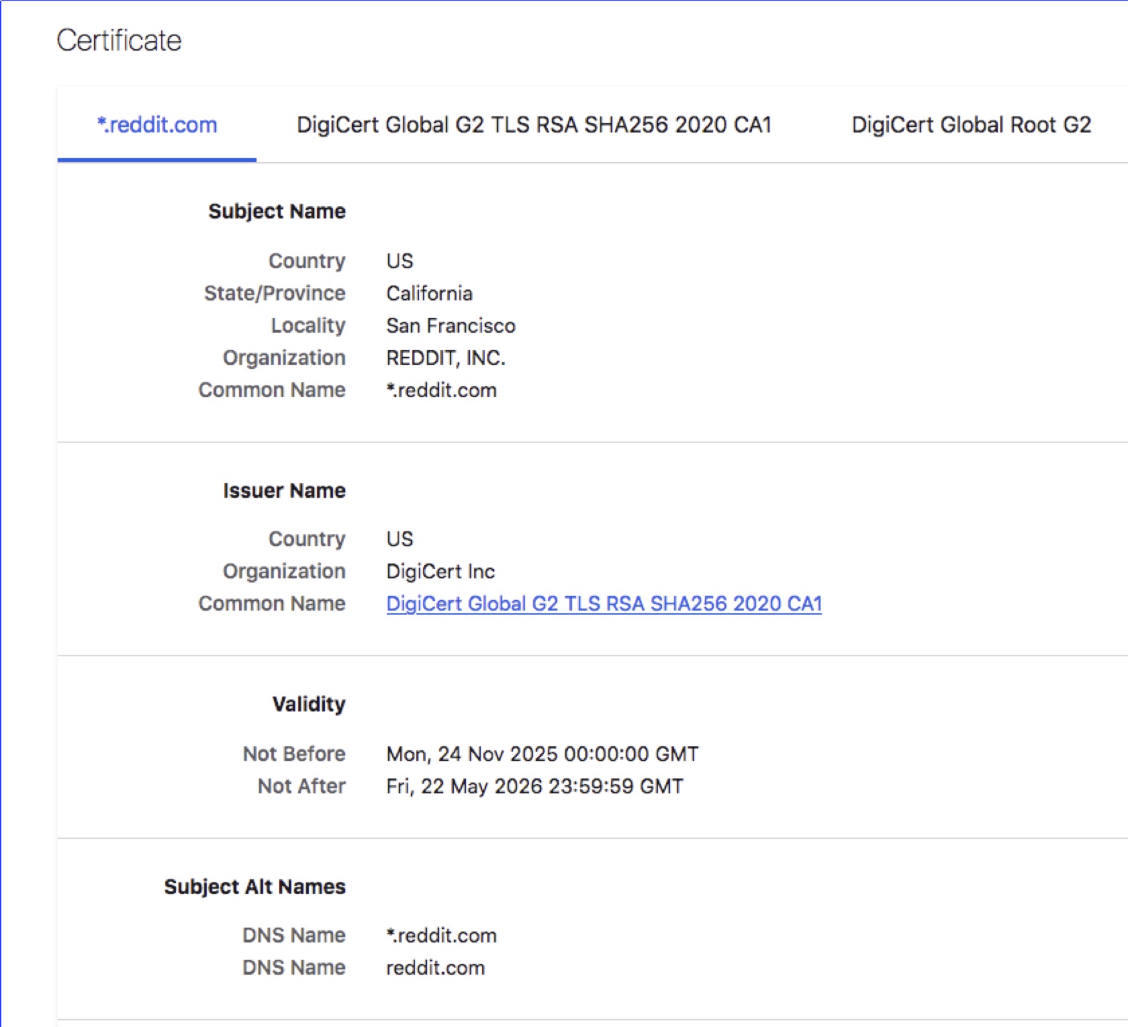Click the Common Name label under Issuer Name
The width and height of the screenshot is (1128, 1027).
(x=272, y=603)
